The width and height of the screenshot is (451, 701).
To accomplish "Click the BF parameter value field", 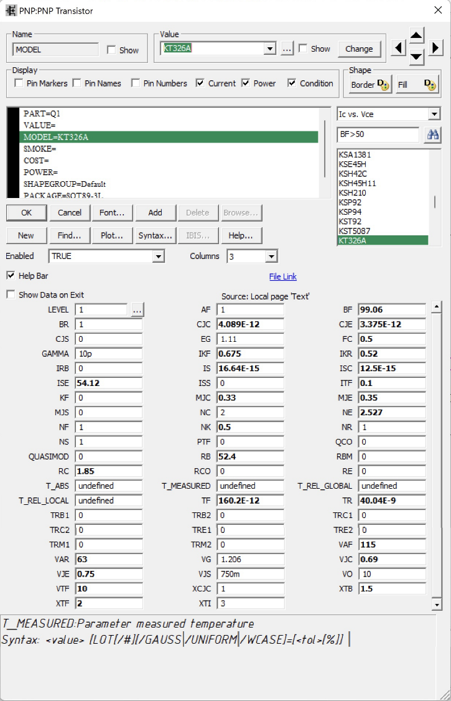I will click(x=392, y=309).
